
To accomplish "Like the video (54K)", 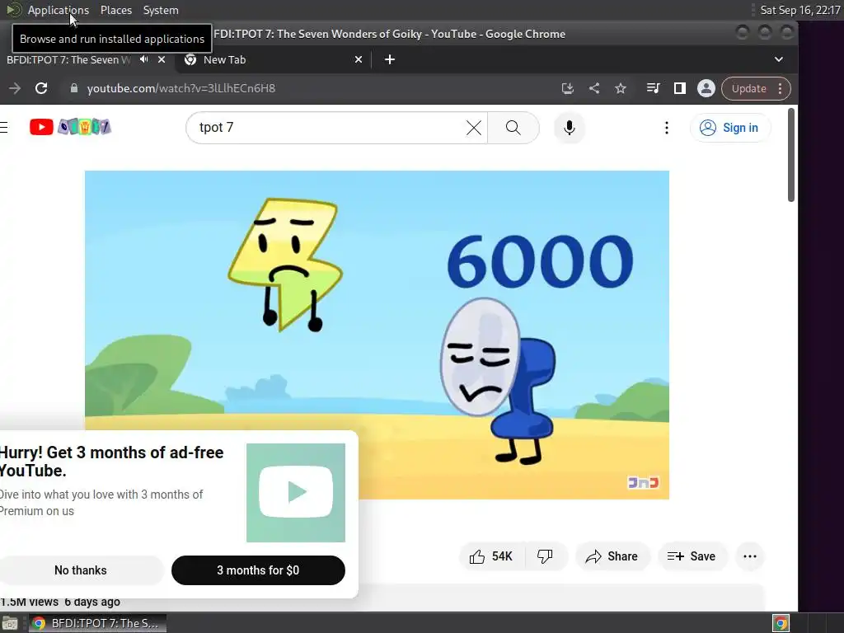I will point(490,556).
